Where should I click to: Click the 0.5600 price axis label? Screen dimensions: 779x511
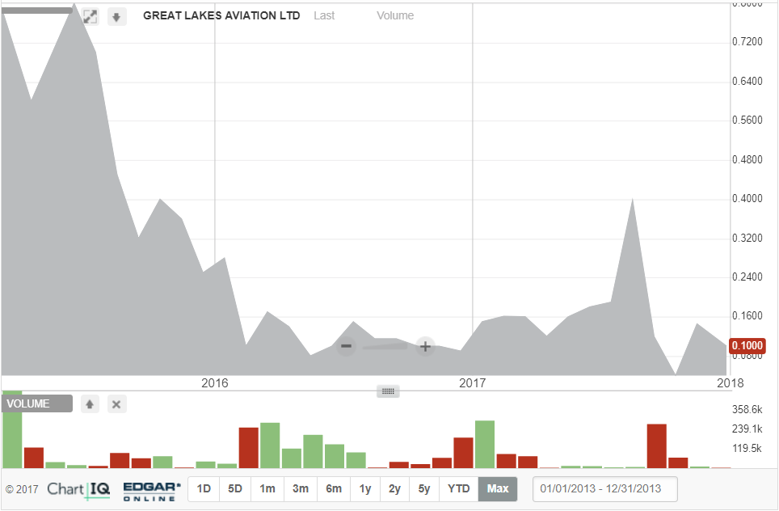coord(747,120)
